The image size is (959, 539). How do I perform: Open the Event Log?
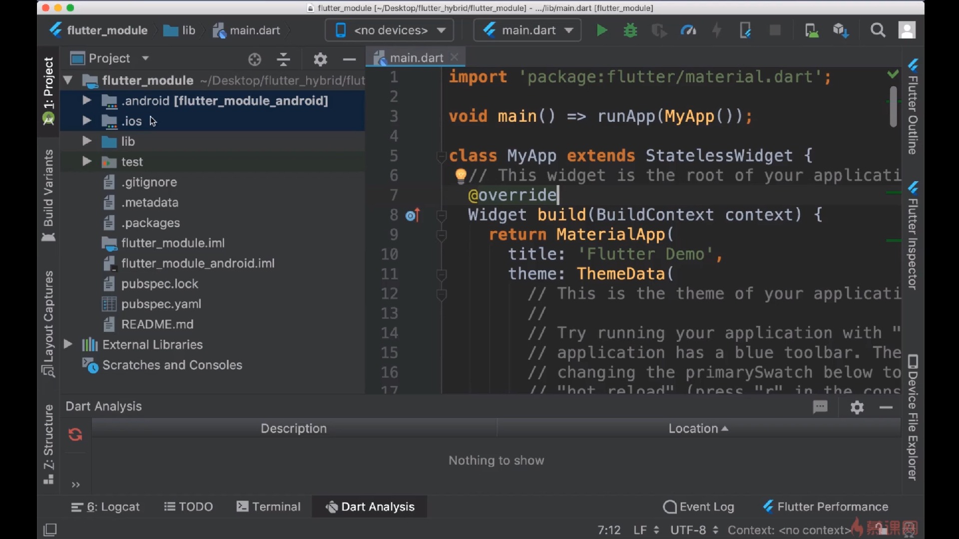698,507
